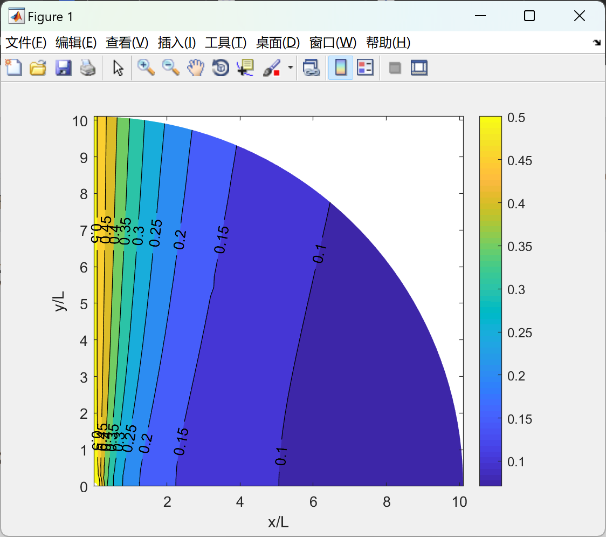Select the Edit Plot arrow tool
Screen dimensions: 606x537
coord(118,67)
